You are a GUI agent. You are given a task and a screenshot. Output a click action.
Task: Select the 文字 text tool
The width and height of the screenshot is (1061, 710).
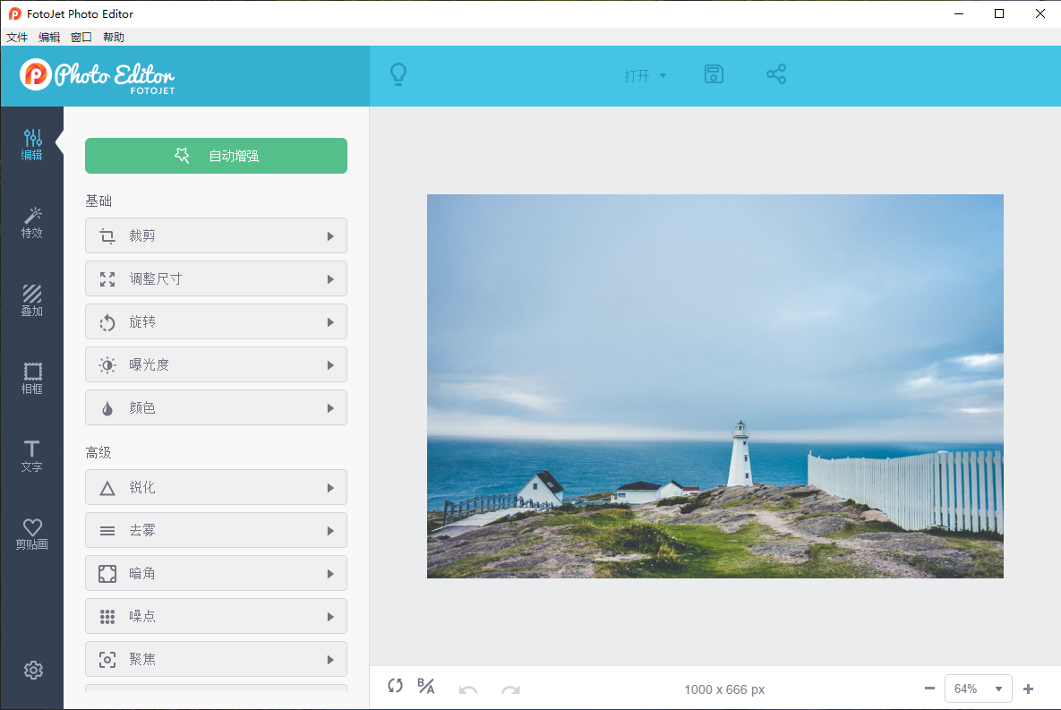(x=32, y=455)
